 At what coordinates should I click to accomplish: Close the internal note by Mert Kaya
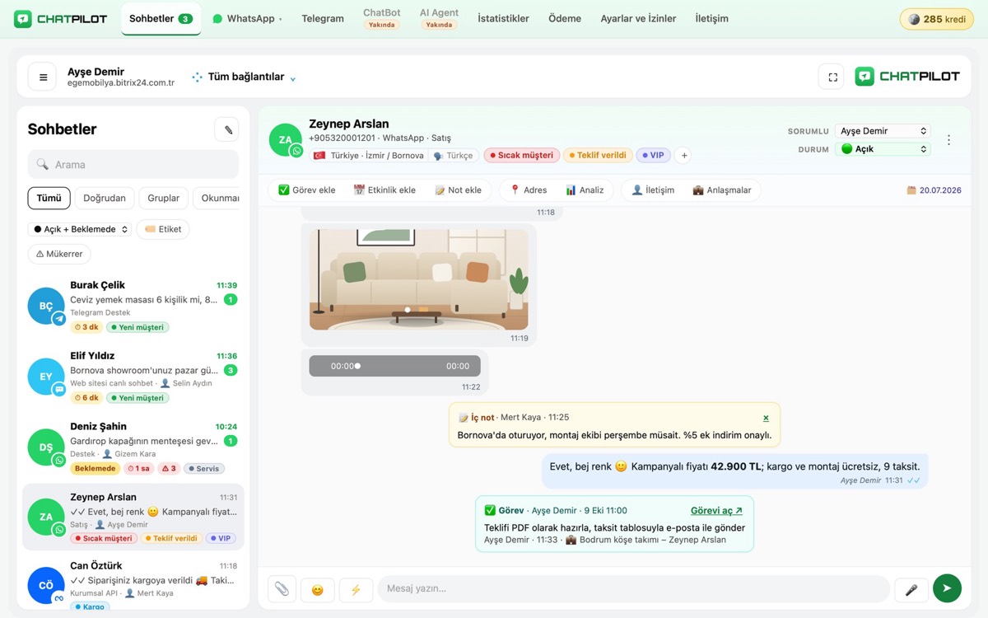766,418
